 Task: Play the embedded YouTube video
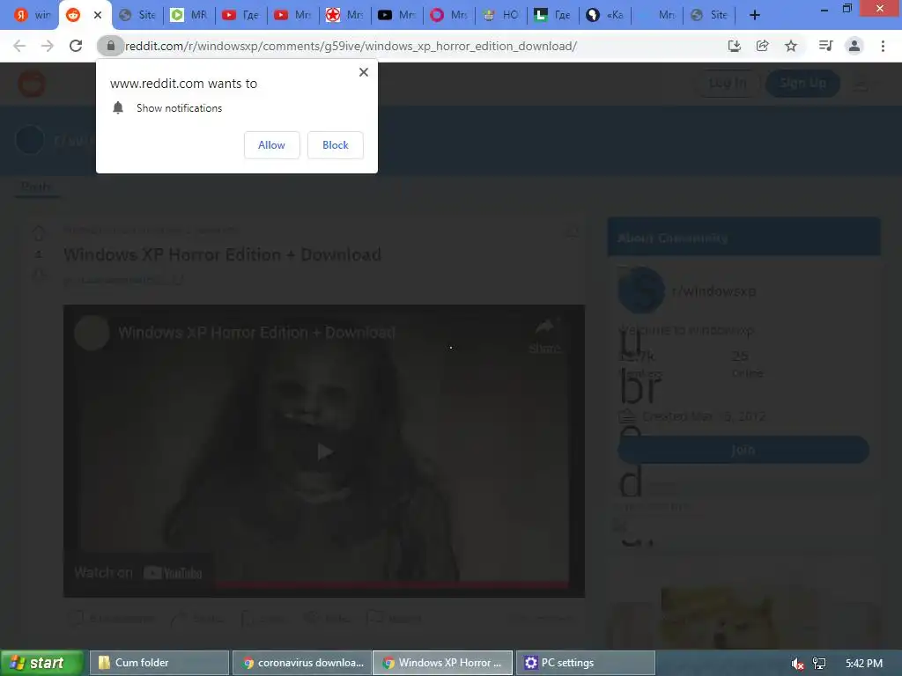(x=324, y=452)
